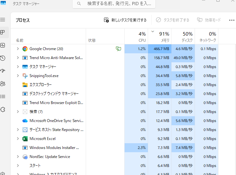This screenshot has height=175, width=236.
Task: Click 新しいタスクを実行する button
Action: (x=125, y=20)
